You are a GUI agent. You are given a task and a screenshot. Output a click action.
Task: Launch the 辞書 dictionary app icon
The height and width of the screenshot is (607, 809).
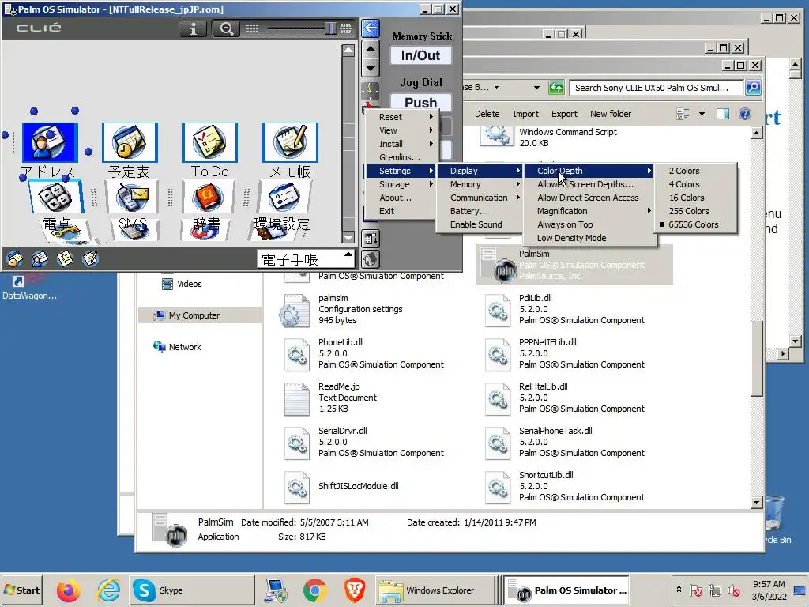point(209,196)
